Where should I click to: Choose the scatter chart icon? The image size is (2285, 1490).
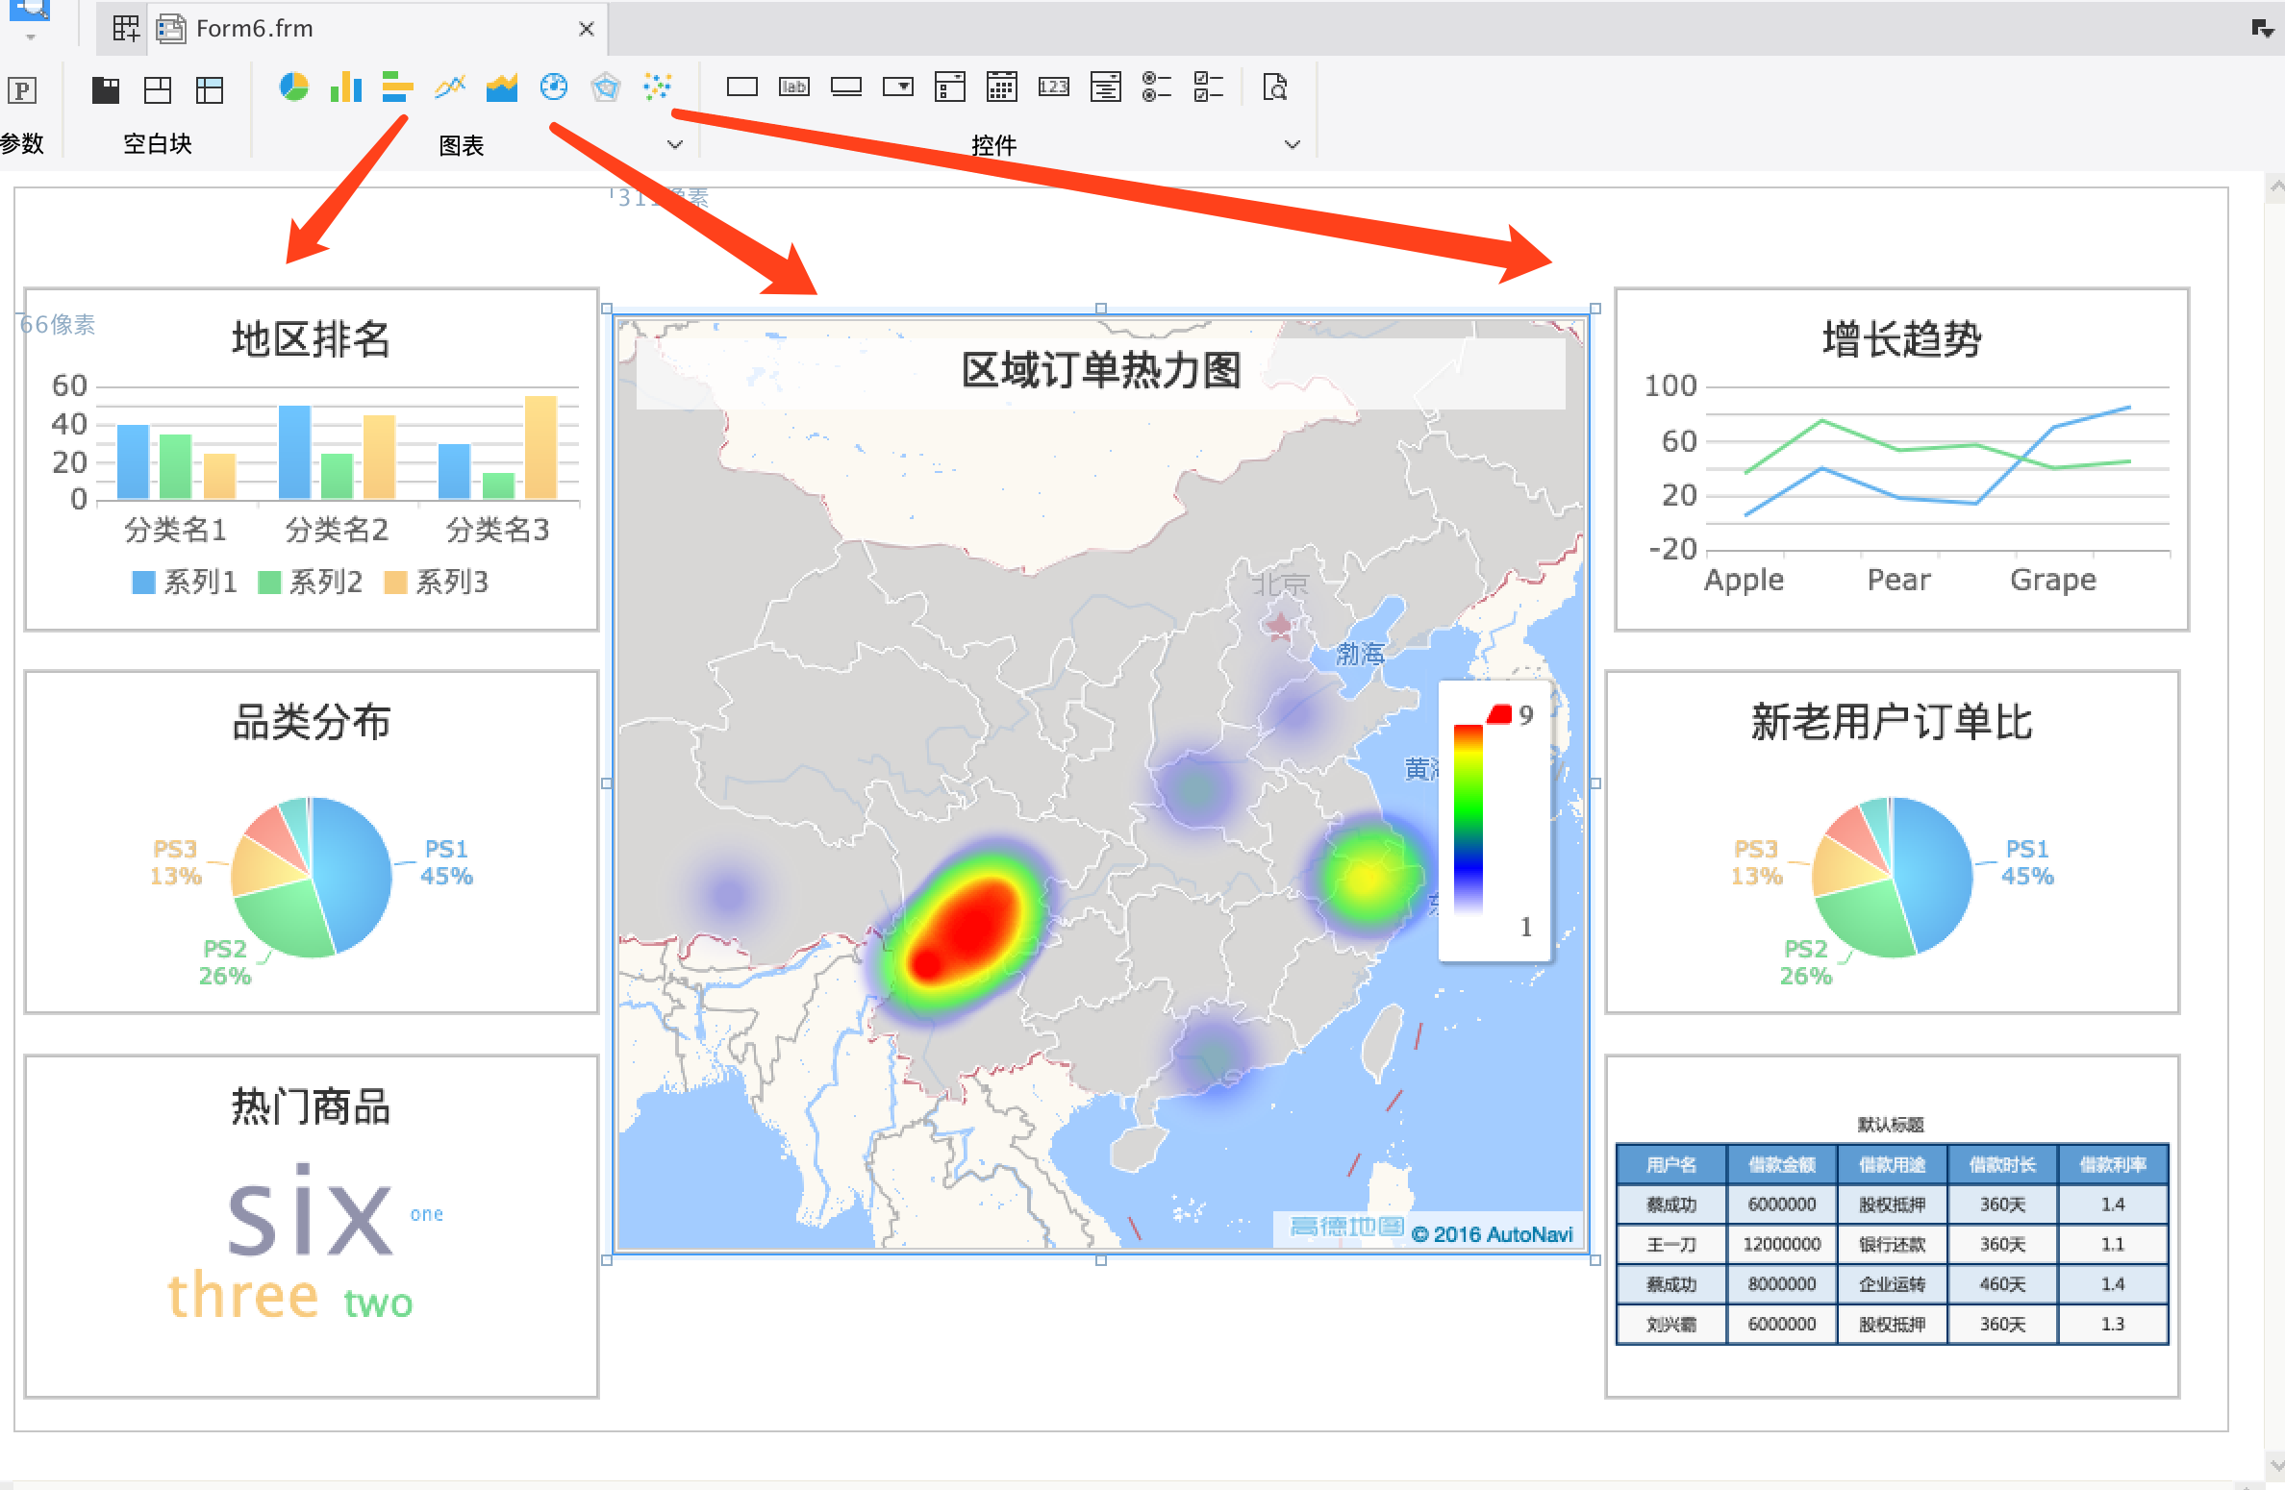click(x=658, y=87)
